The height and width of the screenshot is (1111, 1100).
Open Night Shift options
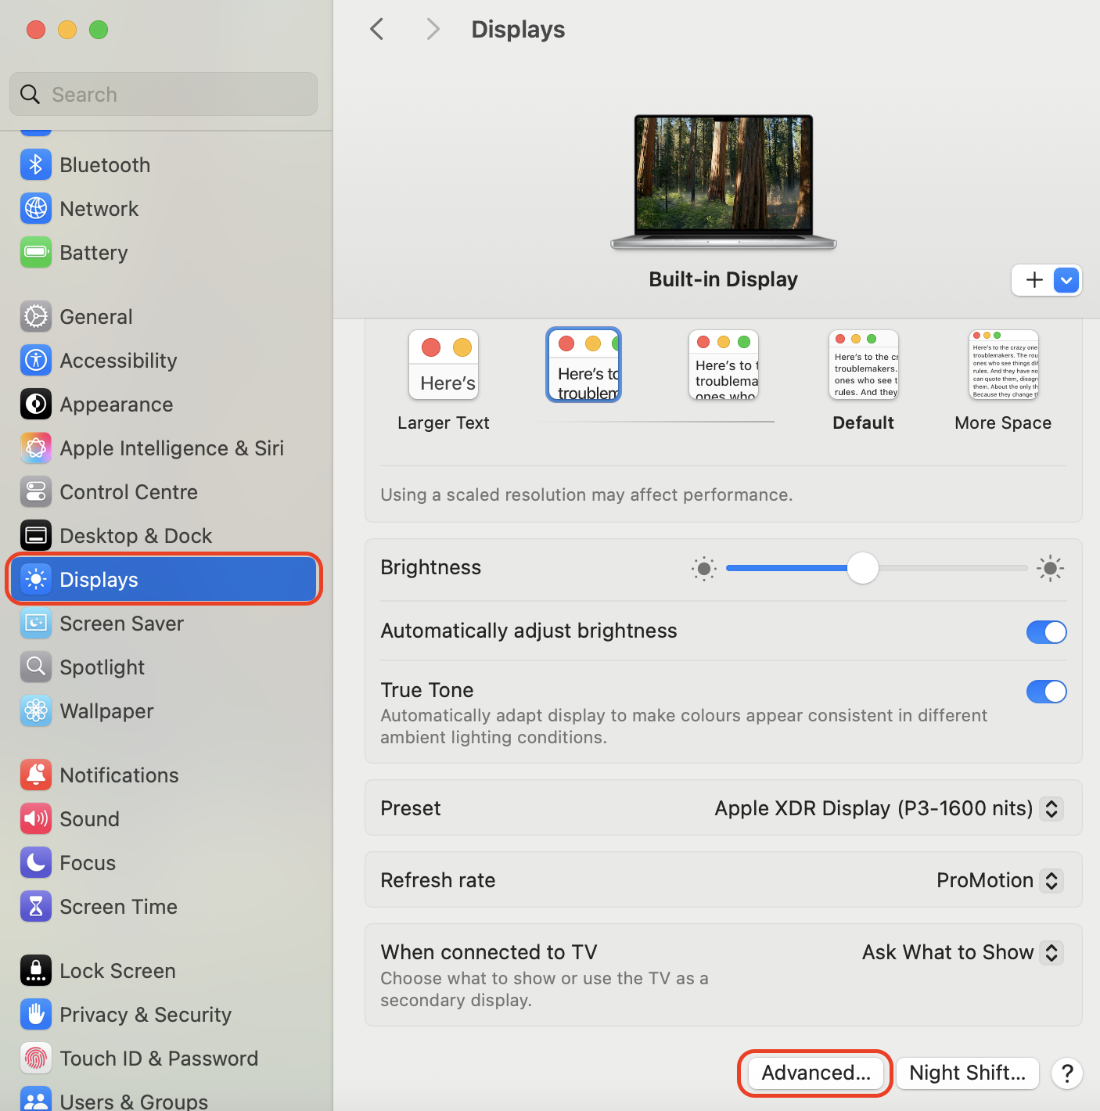click(967, 1073)
